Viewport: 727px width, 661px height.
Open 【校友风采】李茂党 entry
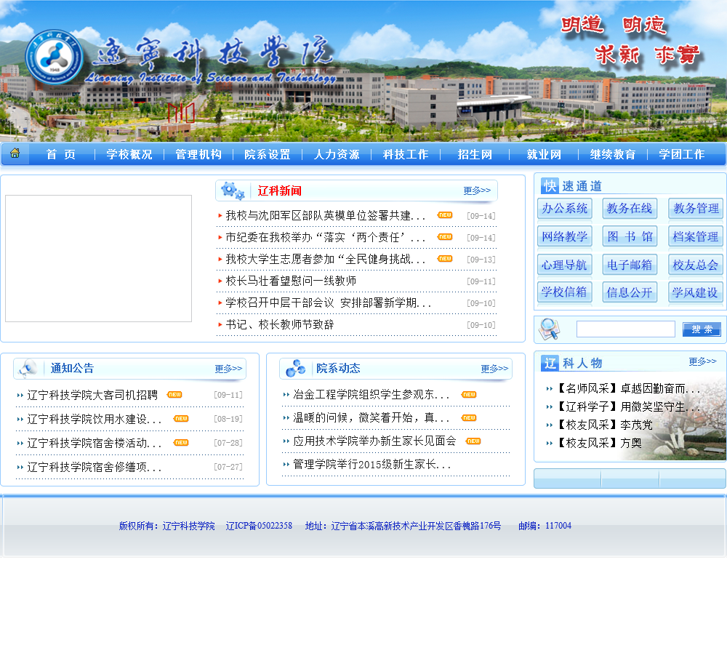click(603, 425)
